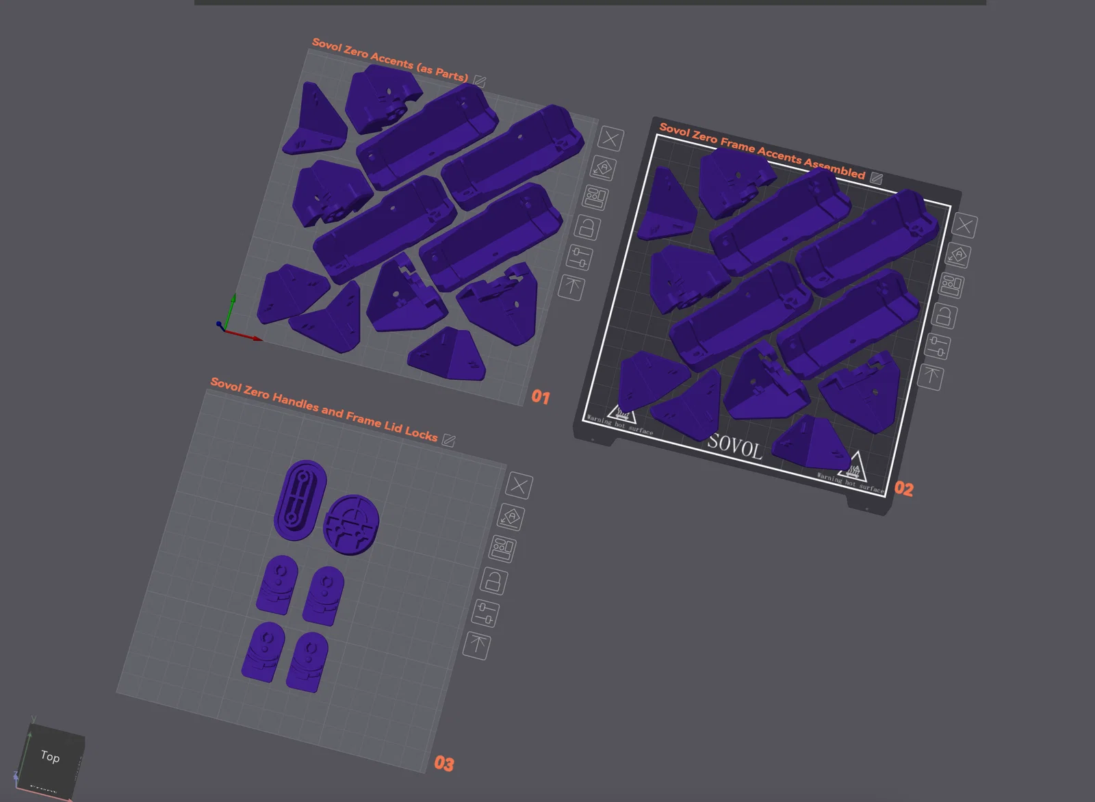
Task: Click plate 01's move-to-front arrow icon
Action: [571, 287]
